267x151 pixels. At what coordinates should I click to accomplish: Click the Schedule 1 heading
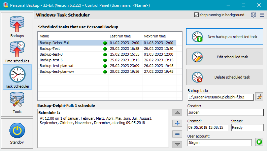click(x=49, y=113)
